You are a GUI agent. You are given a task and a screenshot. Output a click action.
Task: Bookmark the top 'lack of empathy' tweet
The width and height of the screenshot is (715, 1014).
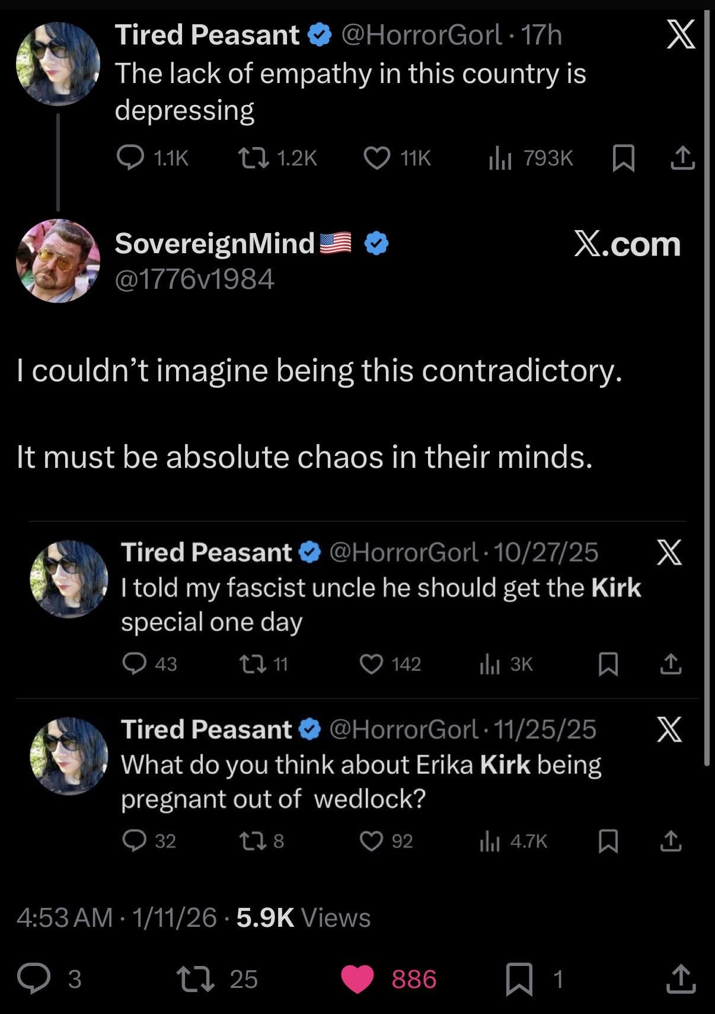[623, 158]
